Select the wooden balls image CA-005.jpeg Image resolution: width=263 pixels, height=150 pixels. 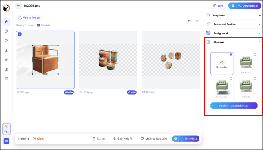click(171, 60)
